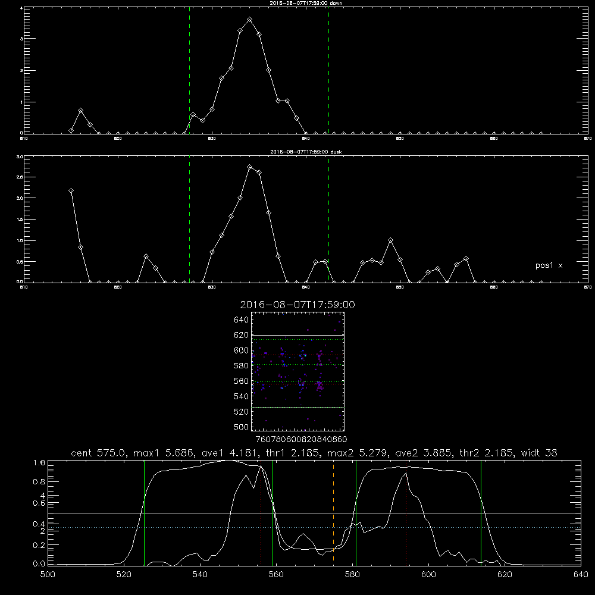The height and width of the screenshot is (595, 595).
Task: Click the 'max2 5.279' value
Action: pyautogui.click(x=358, y=453)
